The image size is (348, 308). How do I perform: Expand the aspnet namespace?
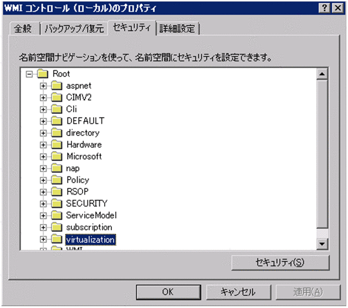43,86
